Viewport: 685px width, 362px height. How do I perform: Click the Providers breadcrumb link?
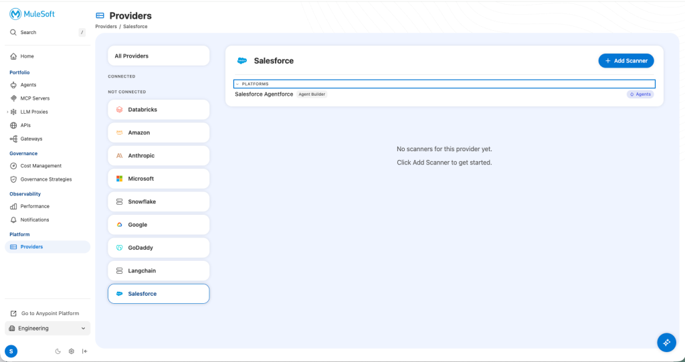point(106,27)
